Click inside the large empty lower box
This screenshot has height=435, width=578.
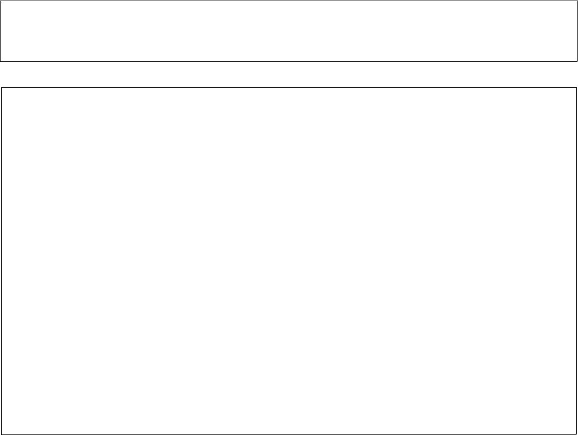[x=289, y=261]
